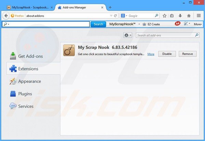This screenshot has width=205, height=141.
Task: Focus the MyScrapNook toolbar search field
Action: click(x=46, y=24)
